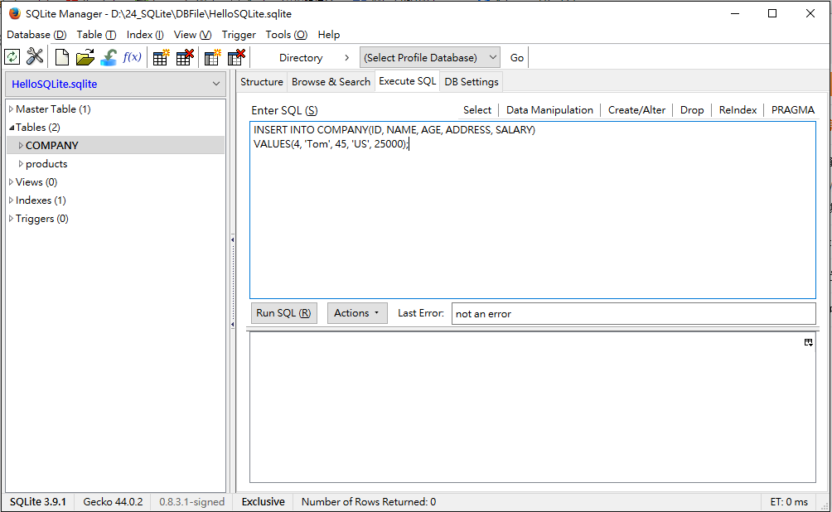Click the Run SQL button
The width and height of the screenshot is (832, 512).
click(x=283, y=313)
